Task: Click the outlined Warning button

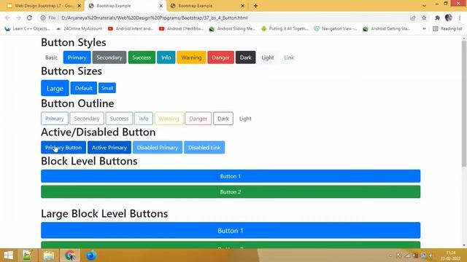Action: pos(169,119)
